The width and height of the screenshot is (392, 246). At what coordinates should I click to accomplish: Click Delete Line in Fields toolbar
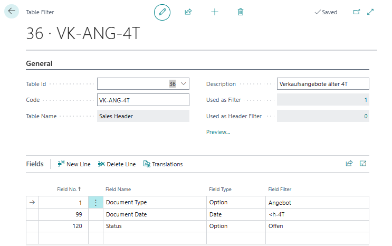[x=117, y=164]
